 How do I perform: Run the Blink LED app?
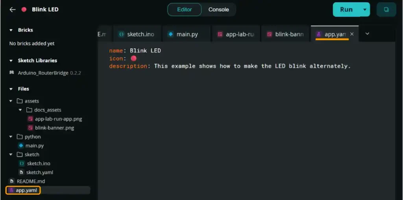coord(346,9)
